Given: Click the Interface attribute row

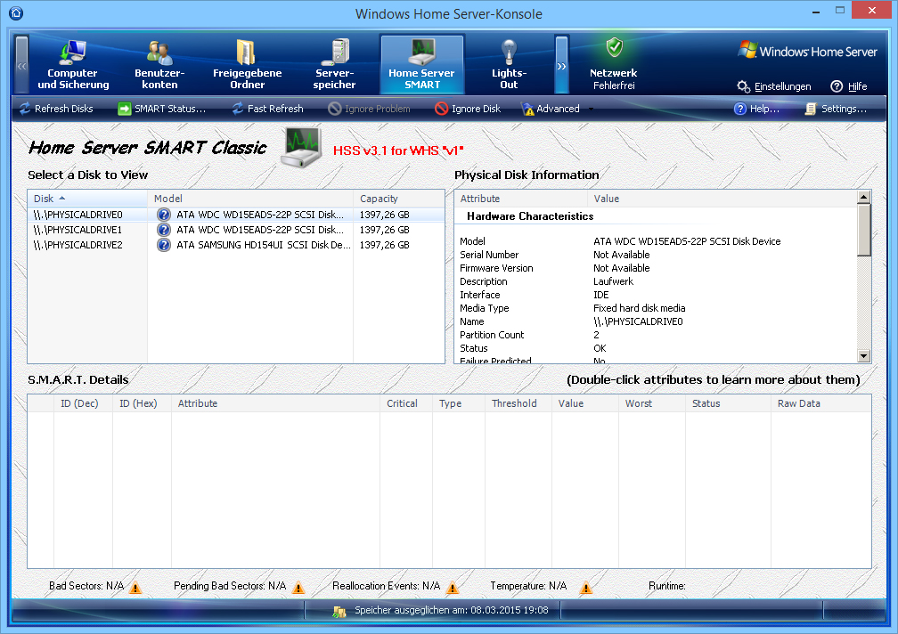Looking at the screenshot, I should [657, 295].
